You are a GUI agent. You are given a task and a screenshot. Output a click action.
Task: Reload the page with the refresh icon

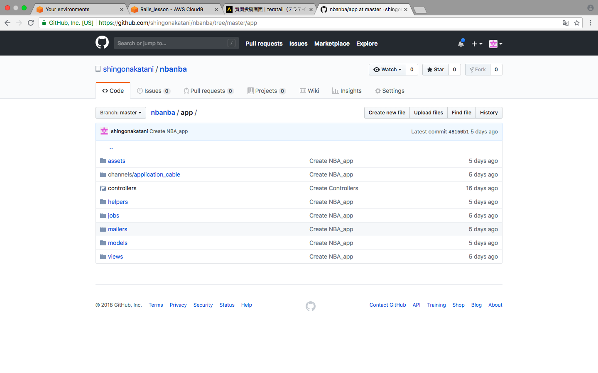tap(31, 23)
